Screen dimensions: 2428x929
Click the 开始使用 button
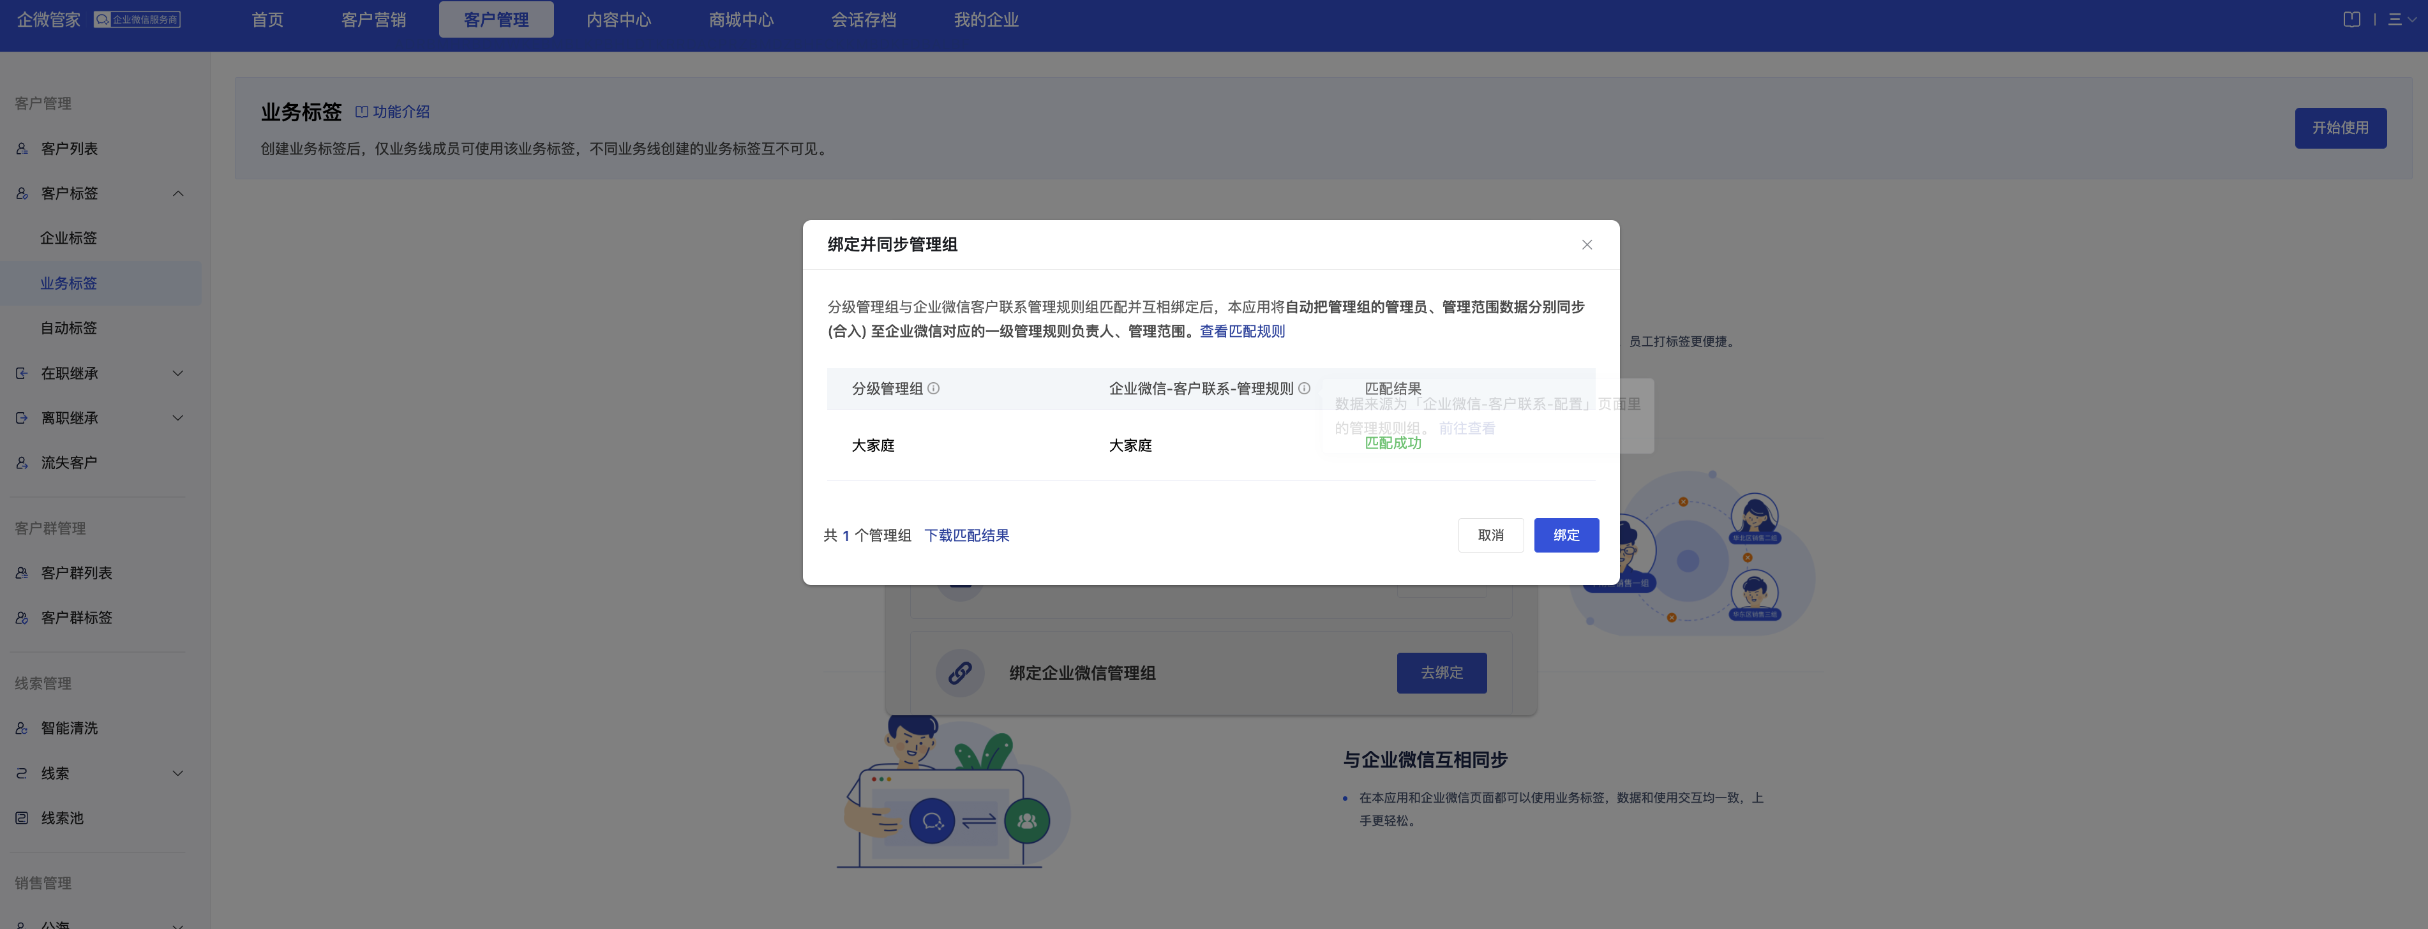pyautogui.click(x=2339, y=128)
